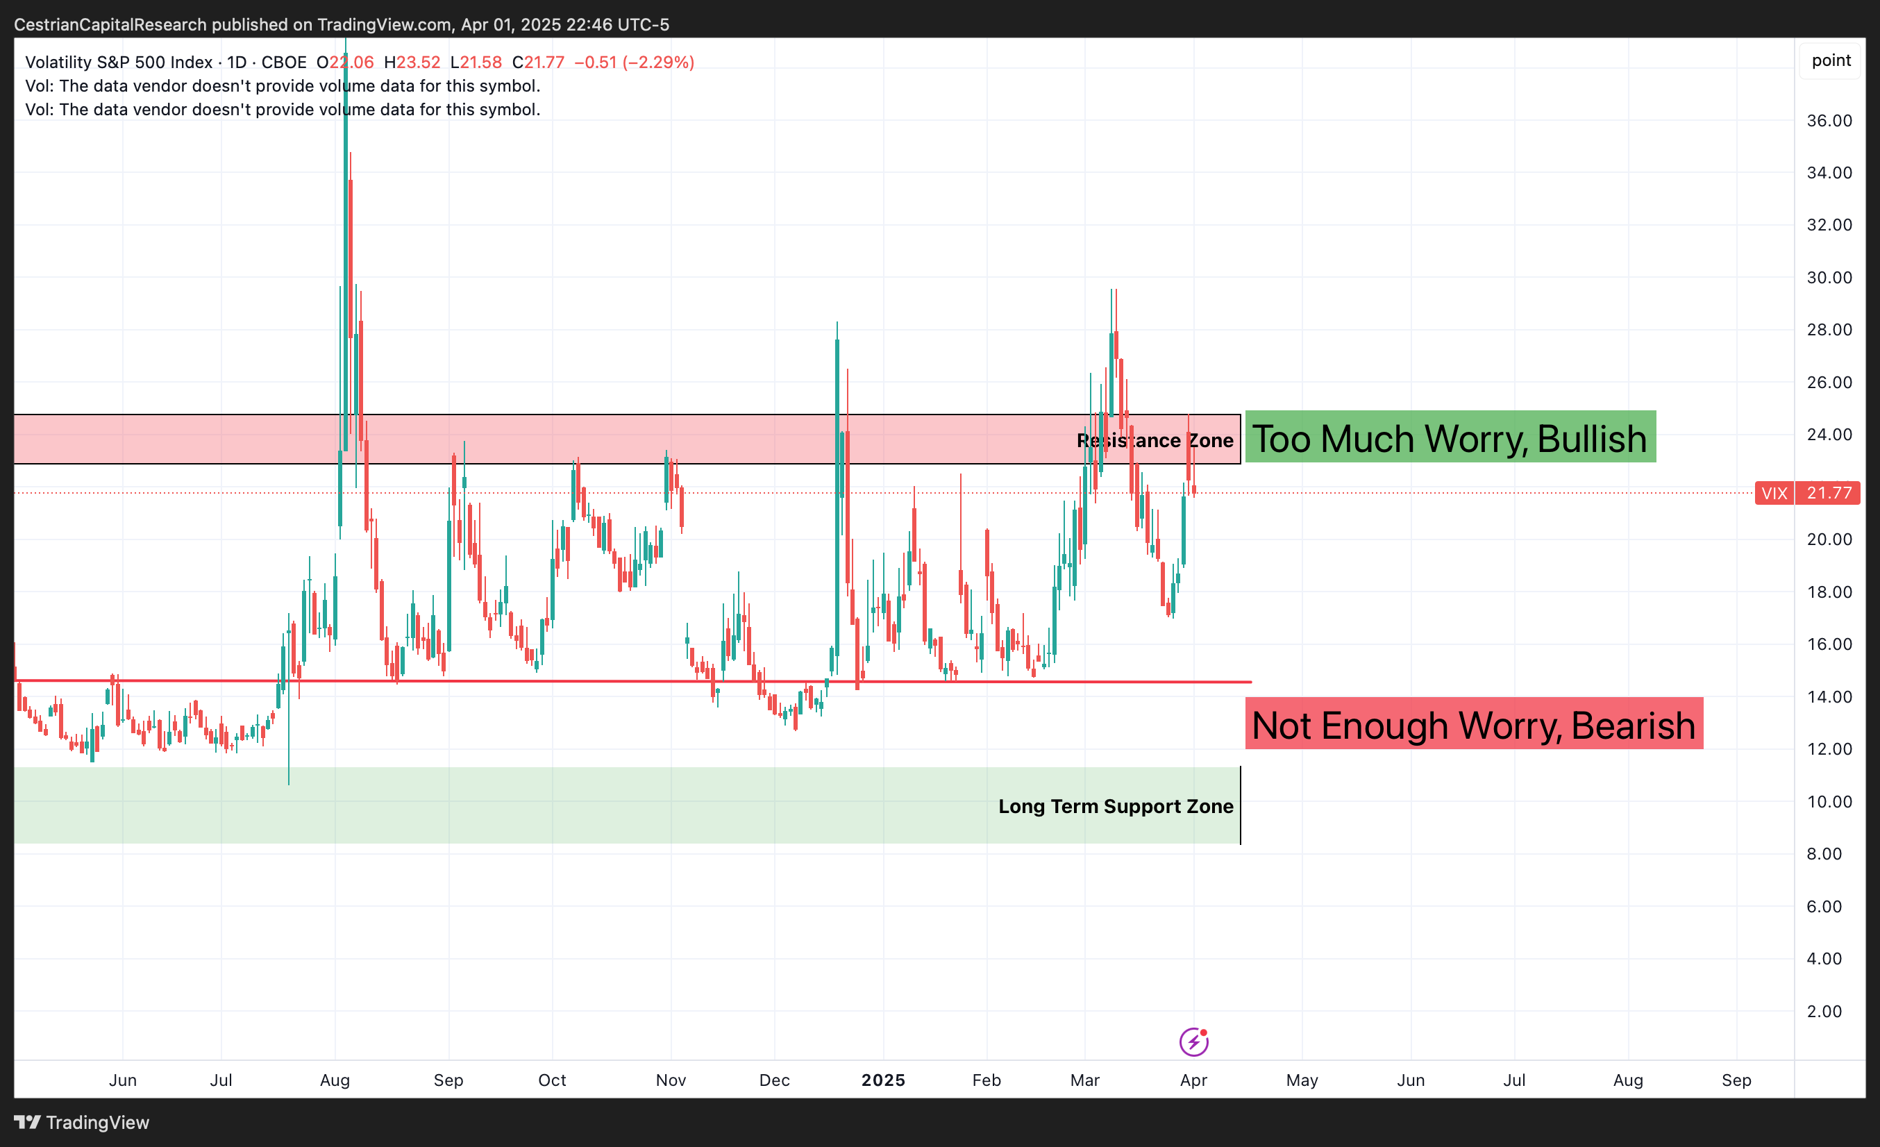Click the 2.00 level on price axis
Image resolution: width=1880 pixels, height=1147 pixels.
point(1824,1011)
